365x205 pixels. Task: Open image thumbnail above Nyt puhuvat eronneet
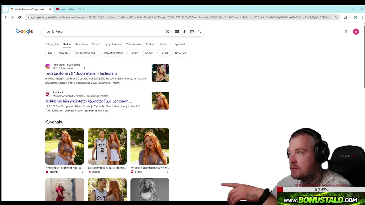click(x=64, y=146)
